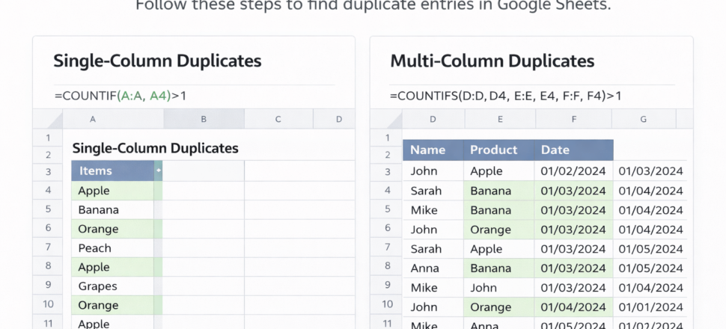
Task: Click row number 8 in the right sheet
Action: pyautogui.click(x=387, y=266)
